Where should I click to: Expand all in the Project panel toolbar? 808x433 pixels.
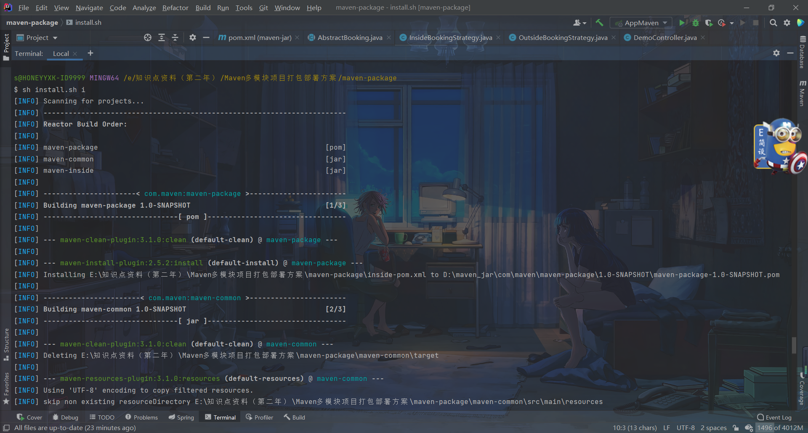click(162, 37)
